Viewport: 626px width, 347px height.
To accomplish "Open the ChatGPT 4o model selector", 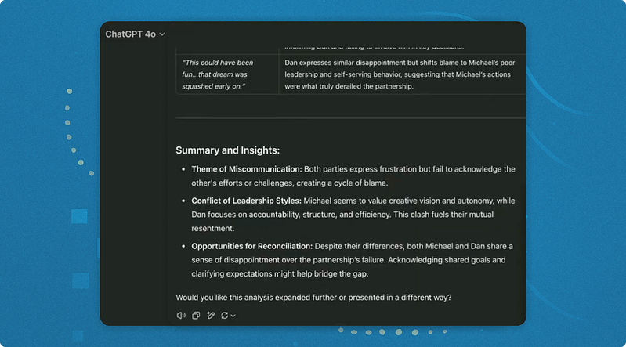I will click(130, 34).
